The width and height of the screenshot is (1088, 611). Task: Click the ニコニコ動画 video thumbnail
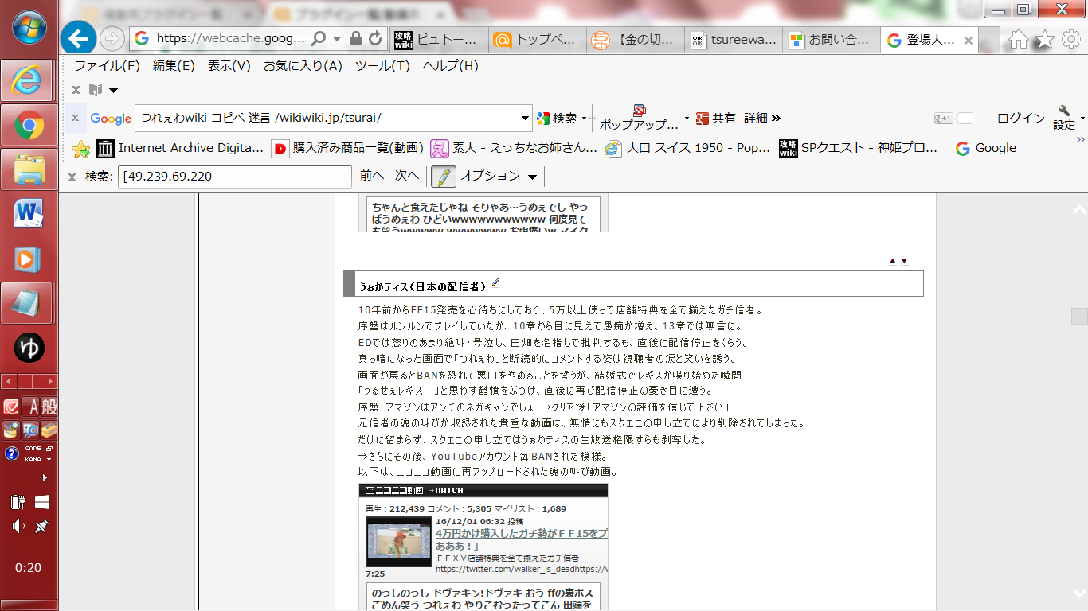(398, 541)
